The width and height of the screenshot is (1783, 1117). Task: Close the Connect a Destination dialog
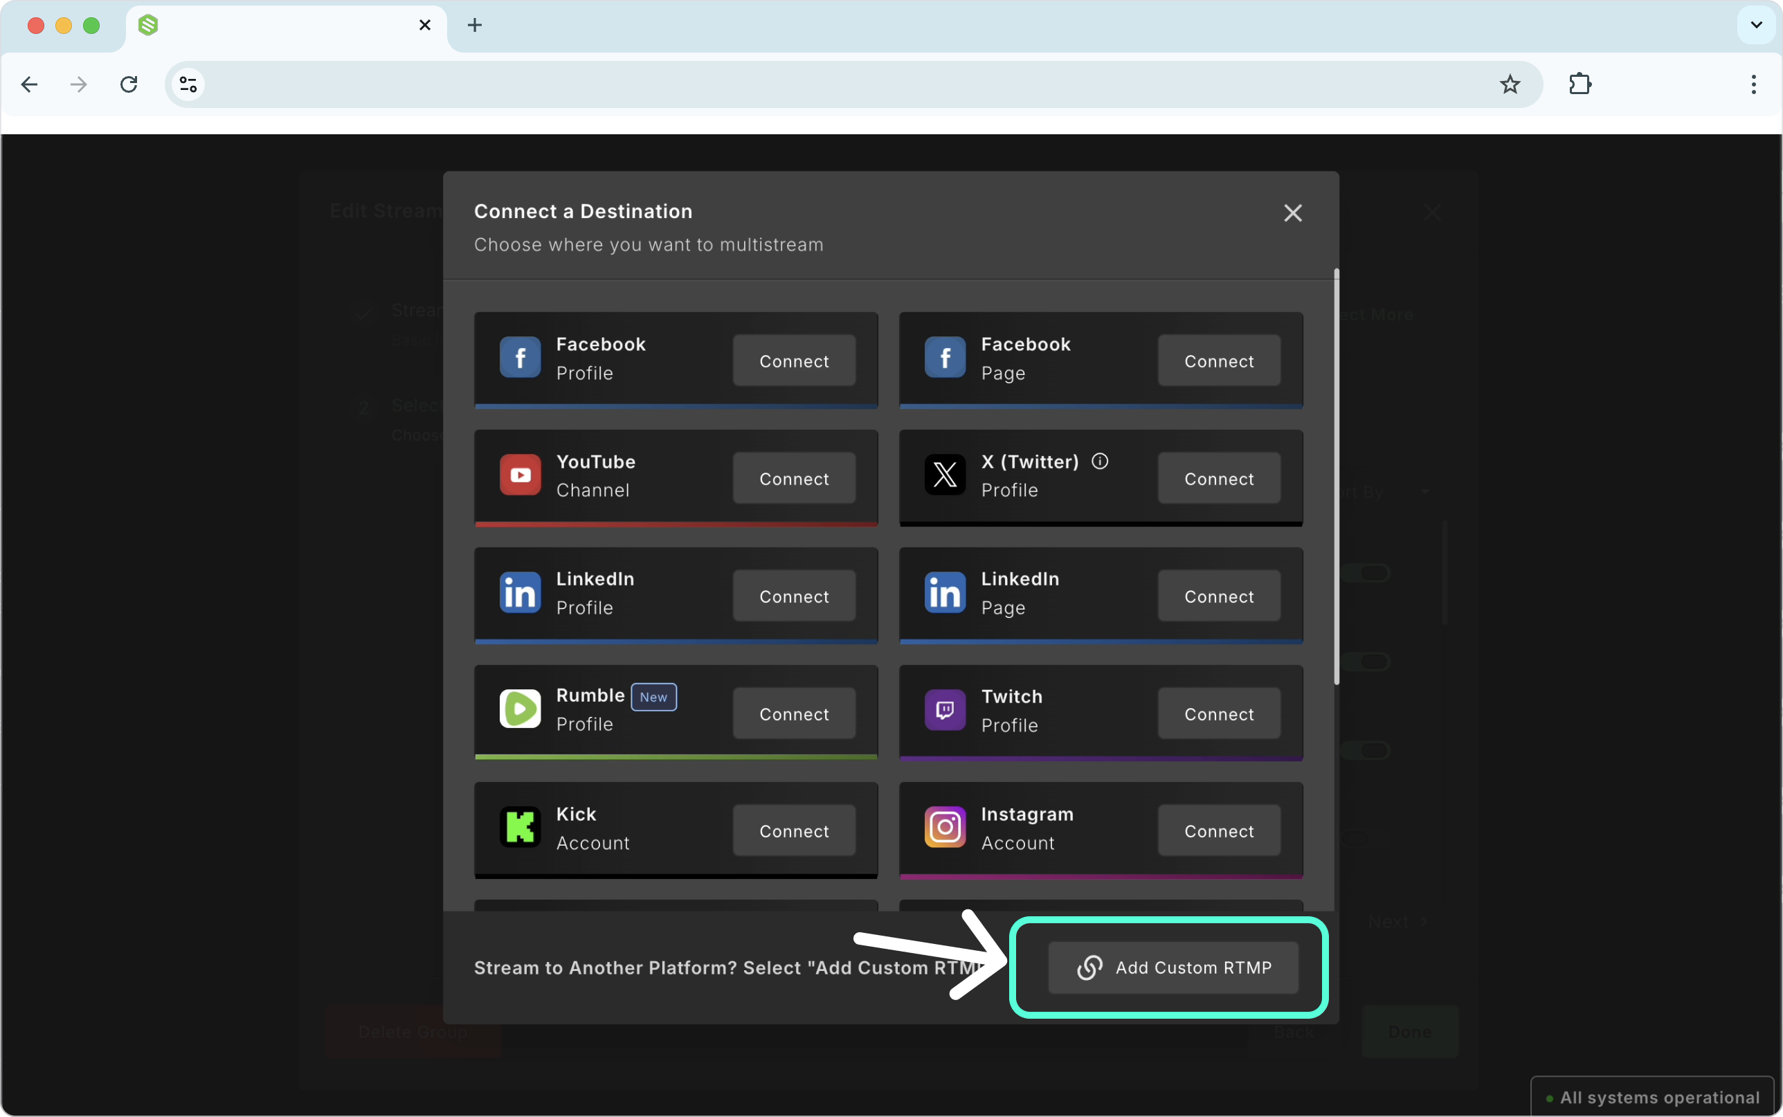click(x=1292, y=213)
